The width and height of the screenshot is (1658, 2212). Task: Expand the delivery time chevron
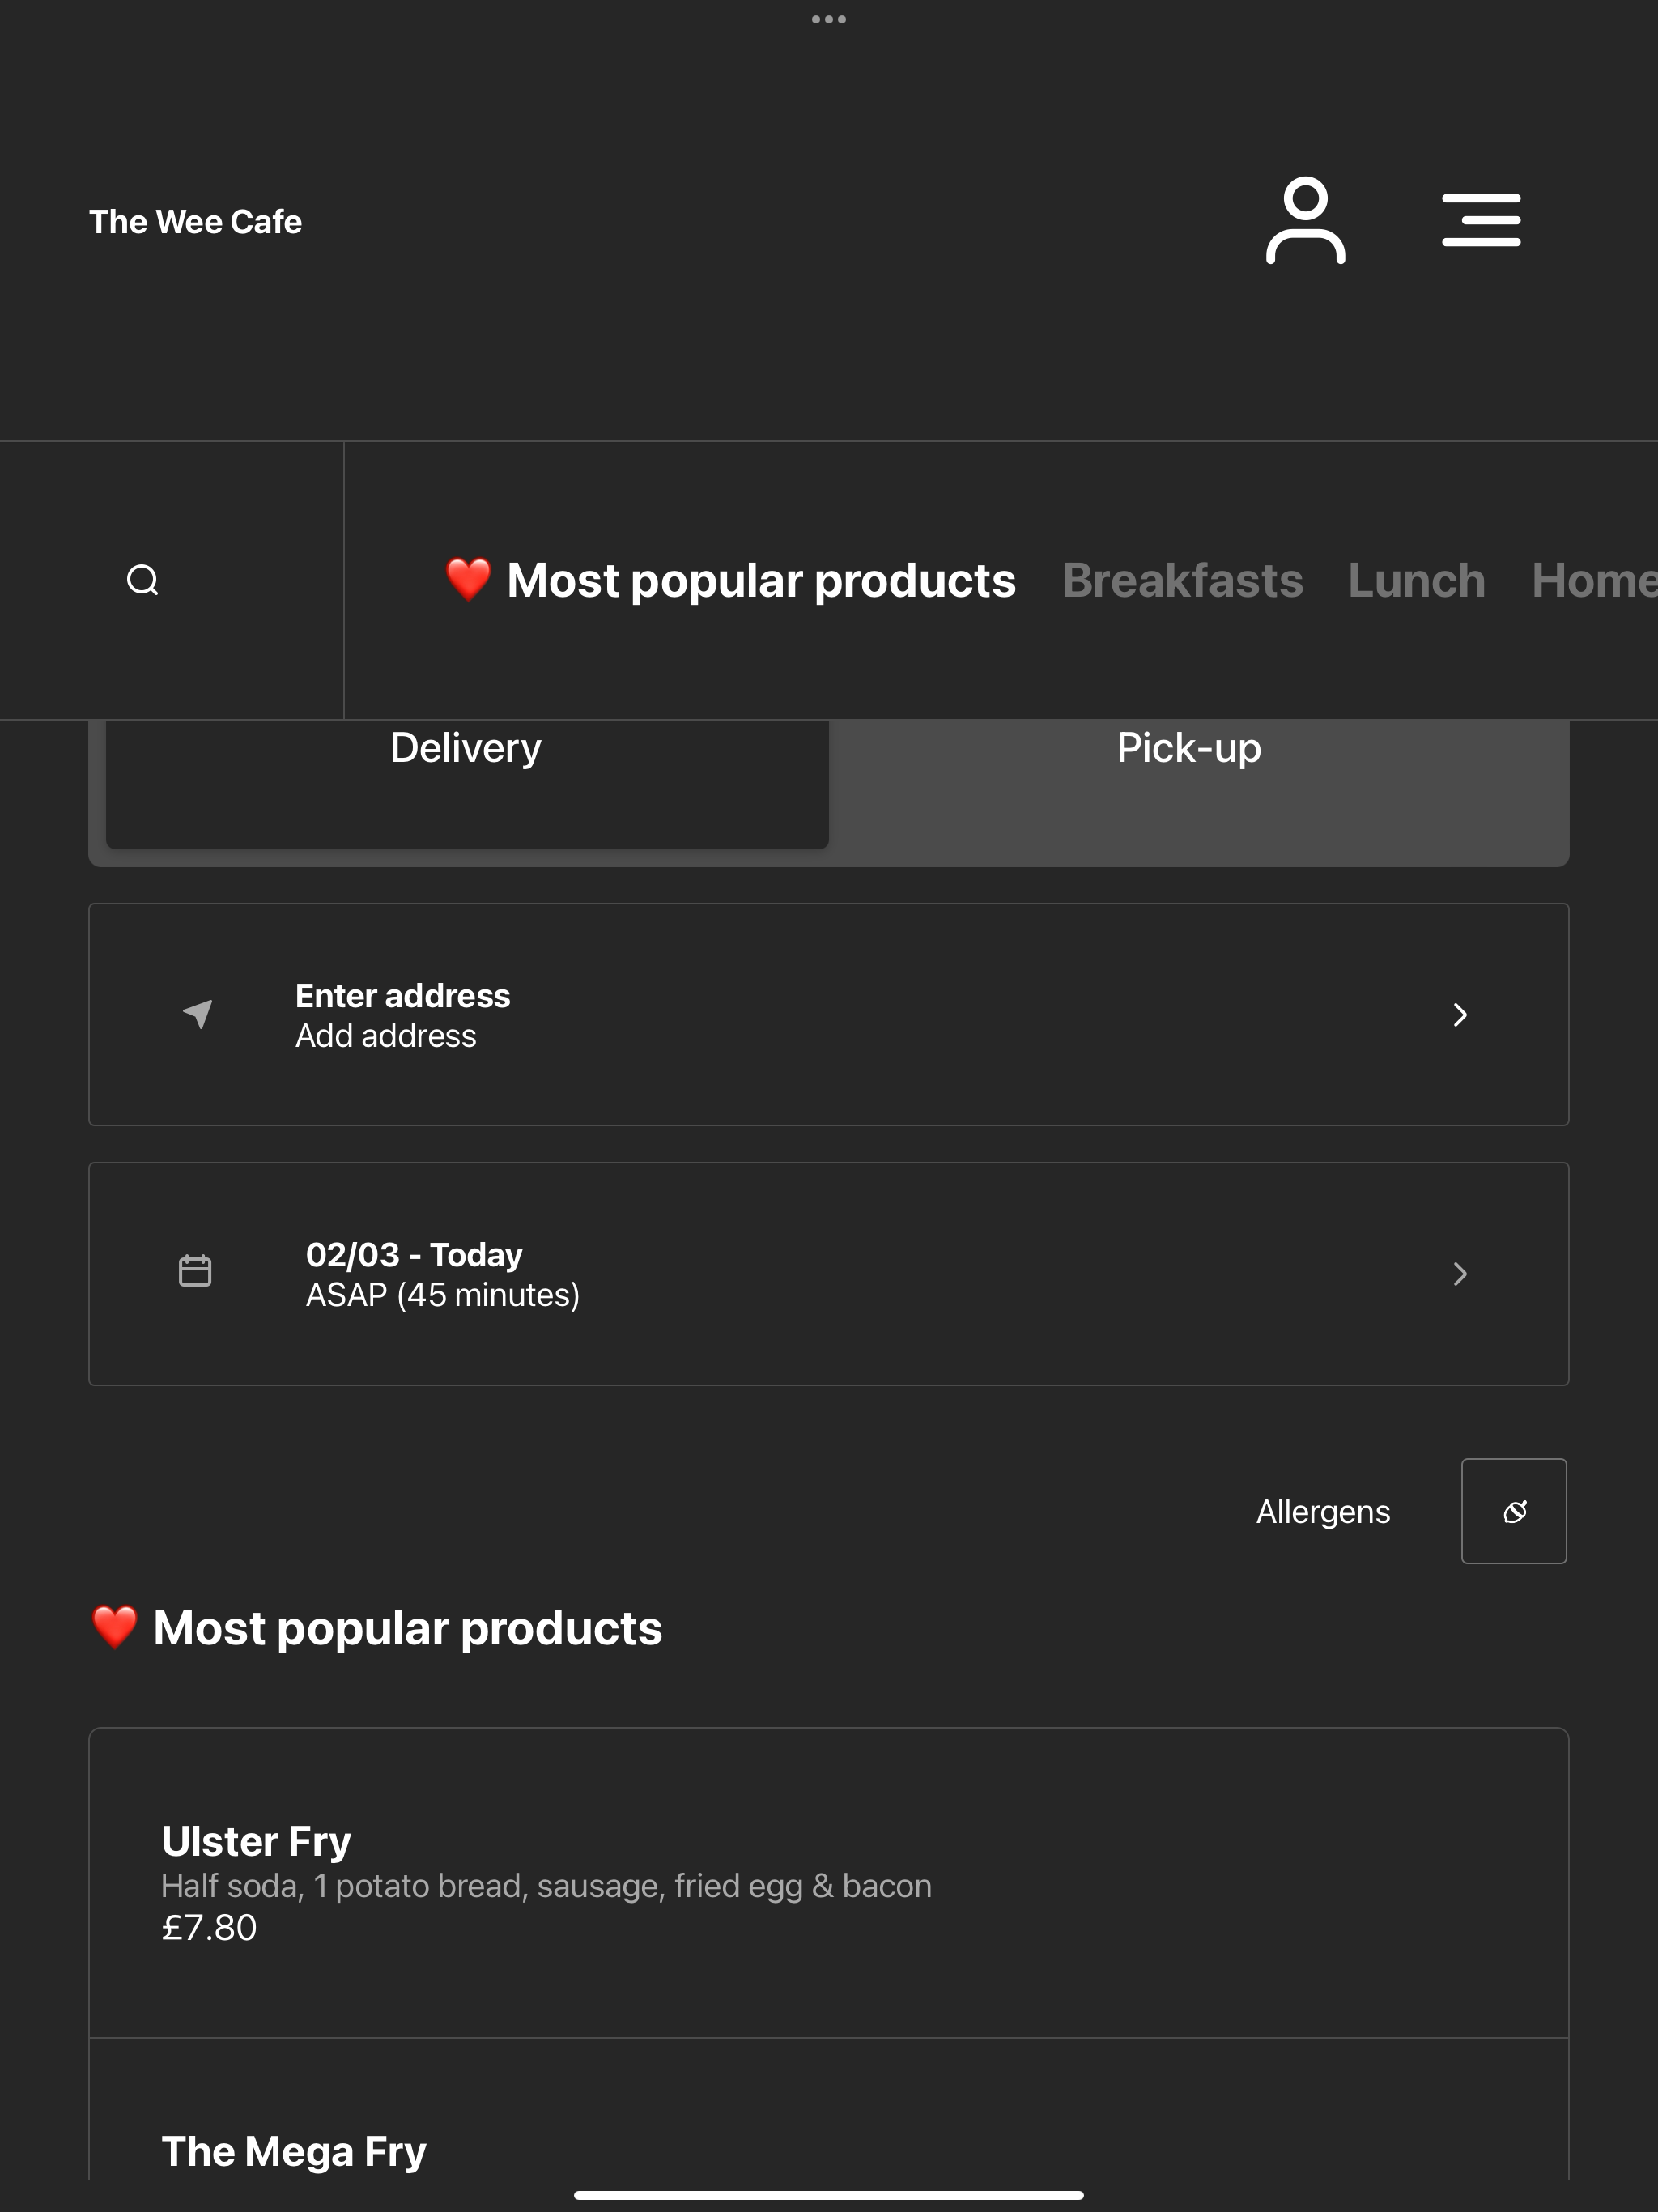[1460, 1273]
